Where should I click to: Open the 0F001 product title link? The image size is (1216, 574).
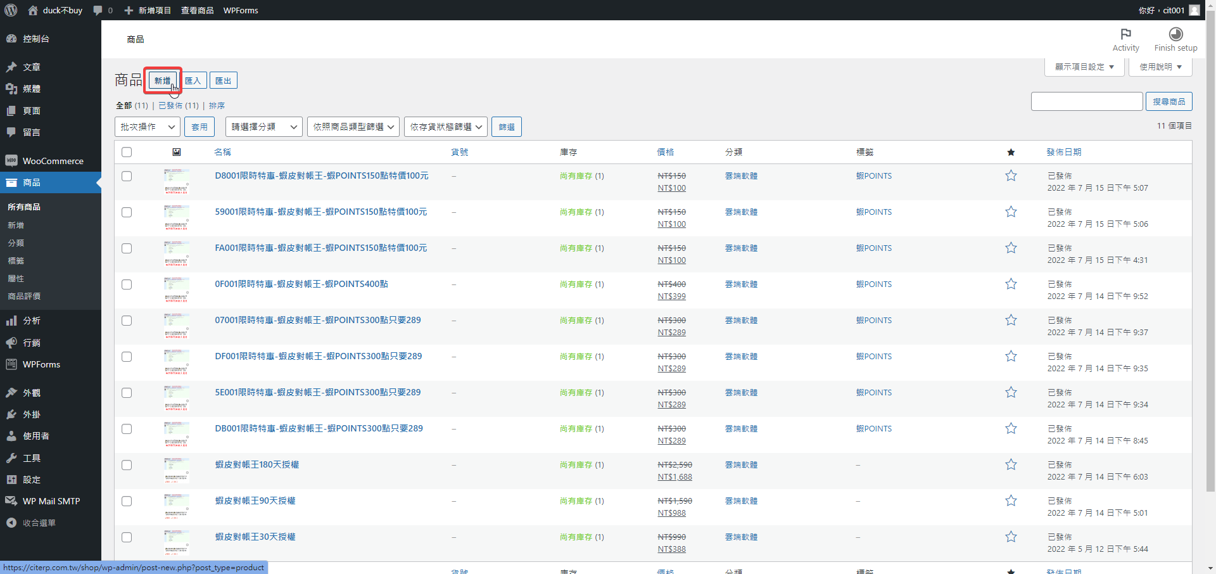coord(301,284)
